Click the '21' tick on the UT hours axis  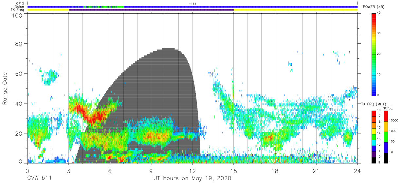[316, 171]
